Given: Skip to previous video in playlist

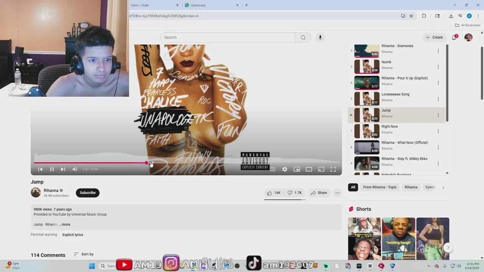Looking at the screenshot, I should [40, 169].
